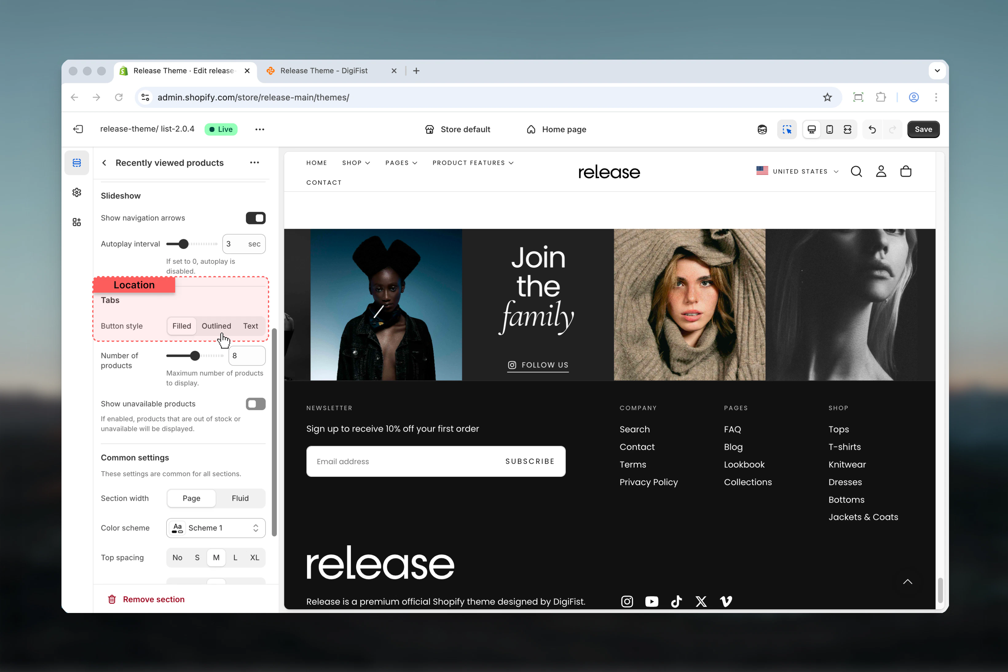Click the undo icon

coord(872,129)
